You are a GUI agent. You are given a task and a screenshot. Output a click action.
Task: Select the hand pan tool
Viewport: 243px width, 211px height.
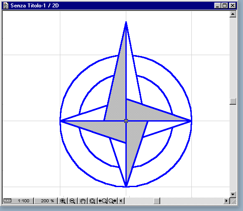tap(83, 201)
